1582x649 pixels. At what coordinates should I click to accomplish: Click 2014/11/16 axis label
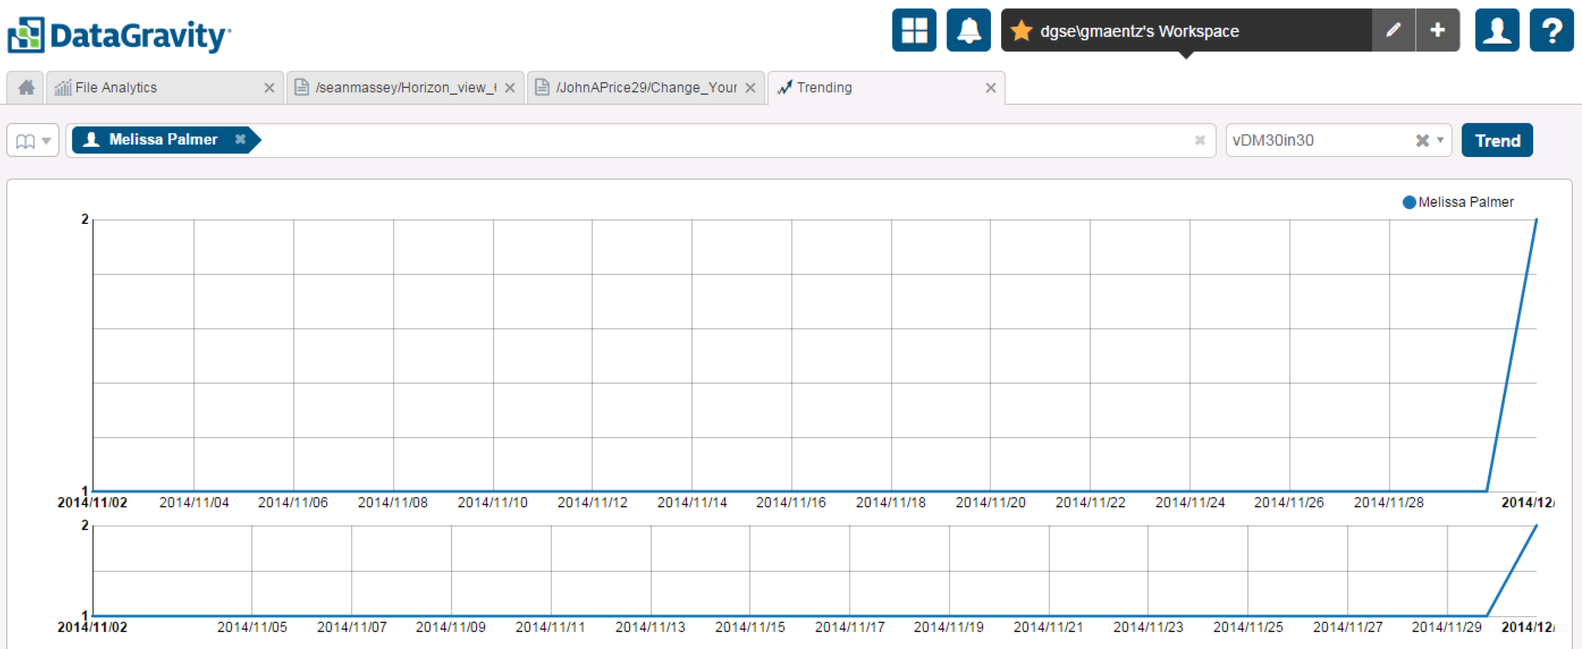791,502
